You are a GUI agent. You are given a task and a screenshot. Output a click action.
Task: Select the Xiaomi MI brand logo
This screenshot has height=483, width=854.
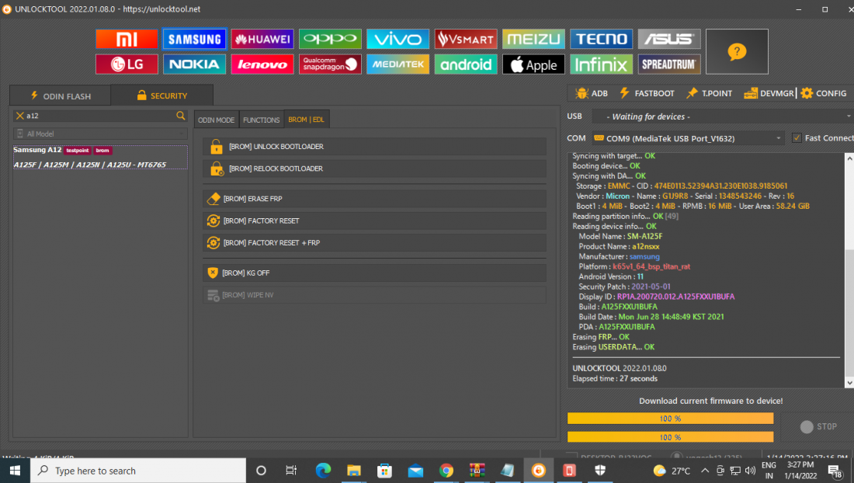pyautogui.click(x=127, y=39)
